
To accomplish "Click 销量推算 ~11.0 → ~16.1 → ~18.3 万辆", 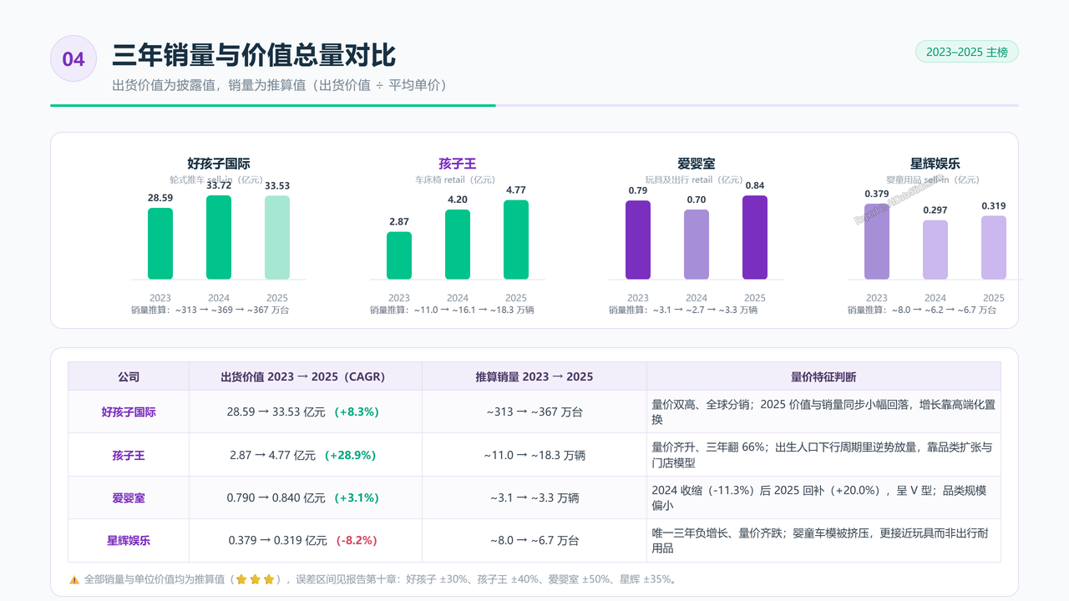I will 452,310.
